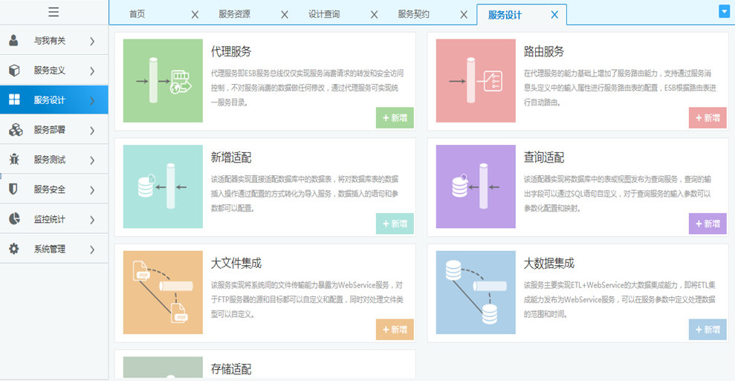Image resolution: width=735 pixels, height=381 pixels.
Task: Click the stacked cubes icon beside 服务部署
Action: [16, 130]
